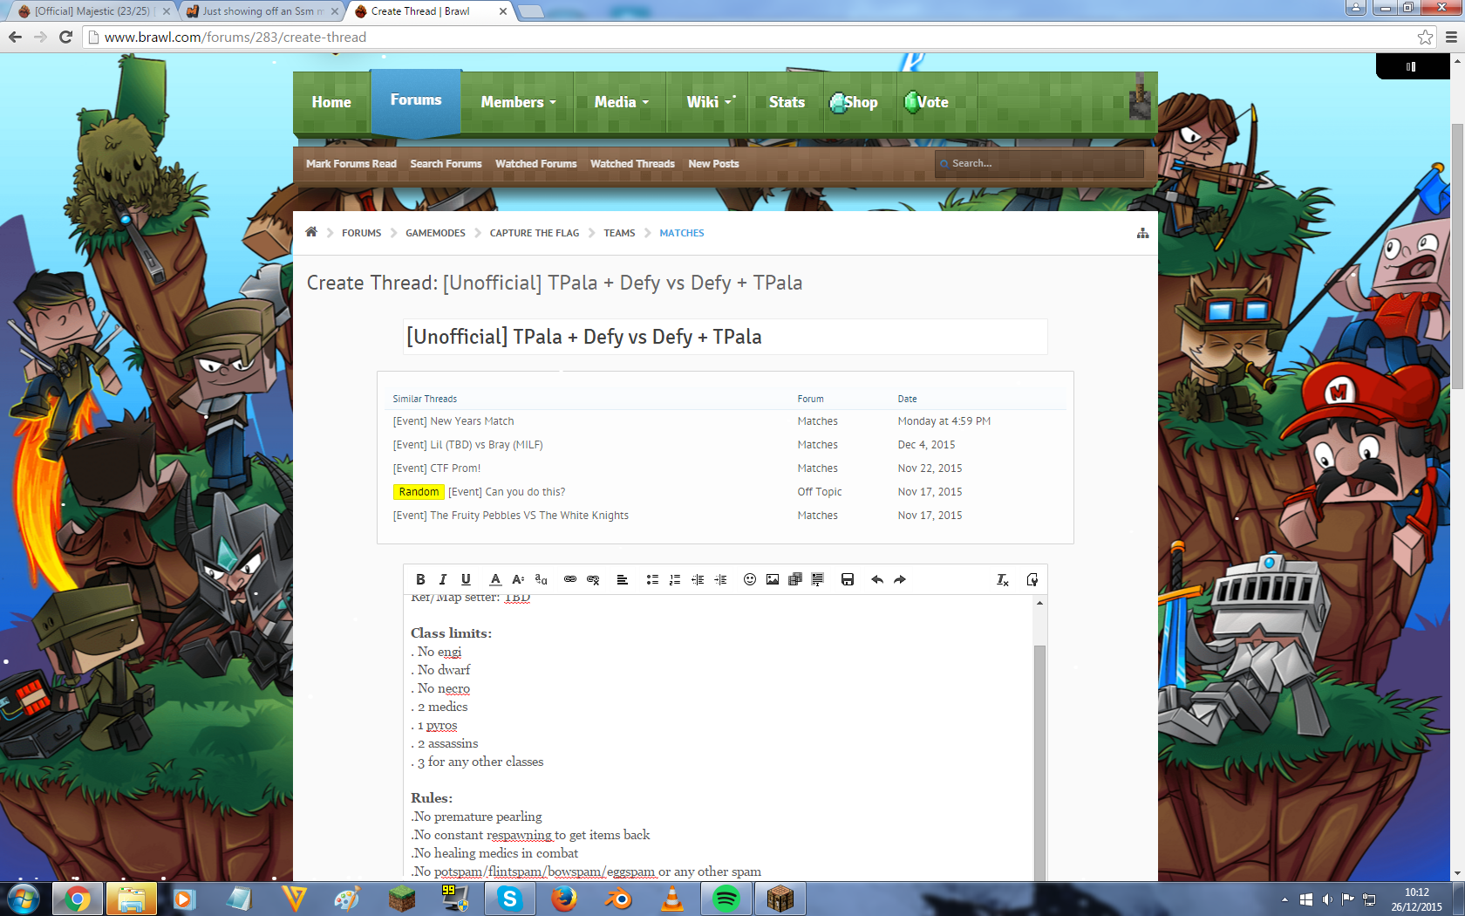Toggle underline formatting in the editor
The height and width of the screenshot is (916, 1465).
point(466,579)
